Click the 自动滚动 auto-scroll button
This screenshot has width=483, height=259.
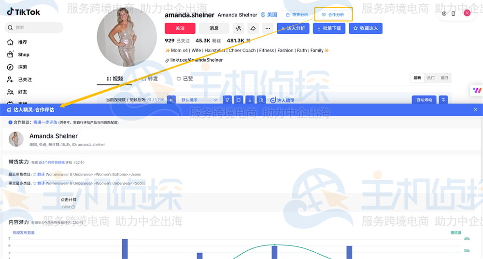point(424,100)
